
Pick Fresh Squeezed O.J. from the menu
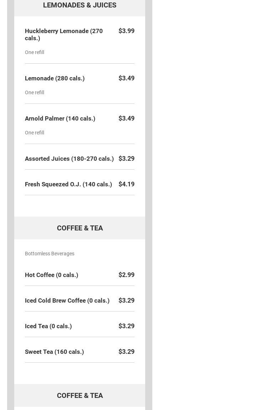[x=68, y=184]
